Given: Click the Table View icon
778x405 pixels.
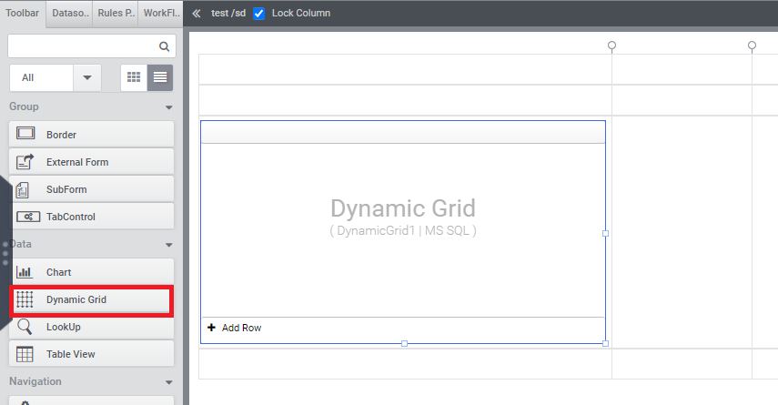Looking at the screenshot, I should click(25, 354).
